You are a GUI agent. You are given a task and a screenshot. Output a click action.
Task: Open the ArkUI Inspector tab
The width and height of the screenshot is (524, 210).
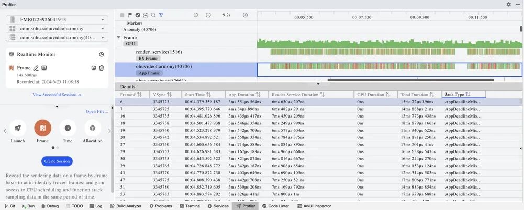[314, 206]
